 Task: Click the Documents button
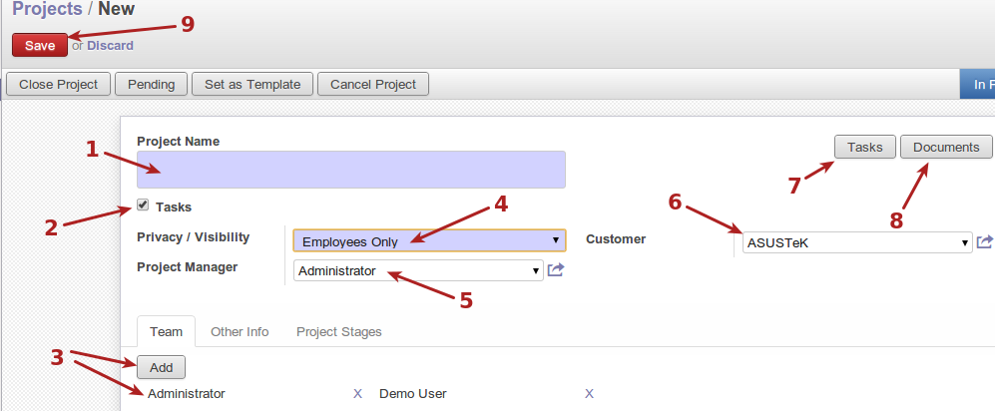[945, 147]
